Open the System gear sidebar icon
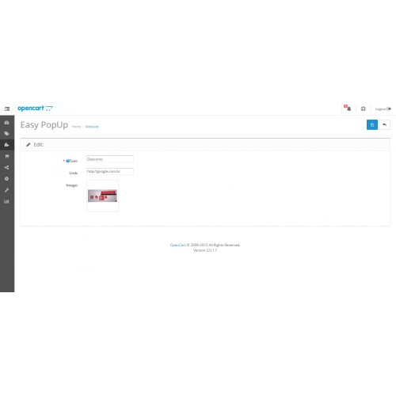 [7, 179]
